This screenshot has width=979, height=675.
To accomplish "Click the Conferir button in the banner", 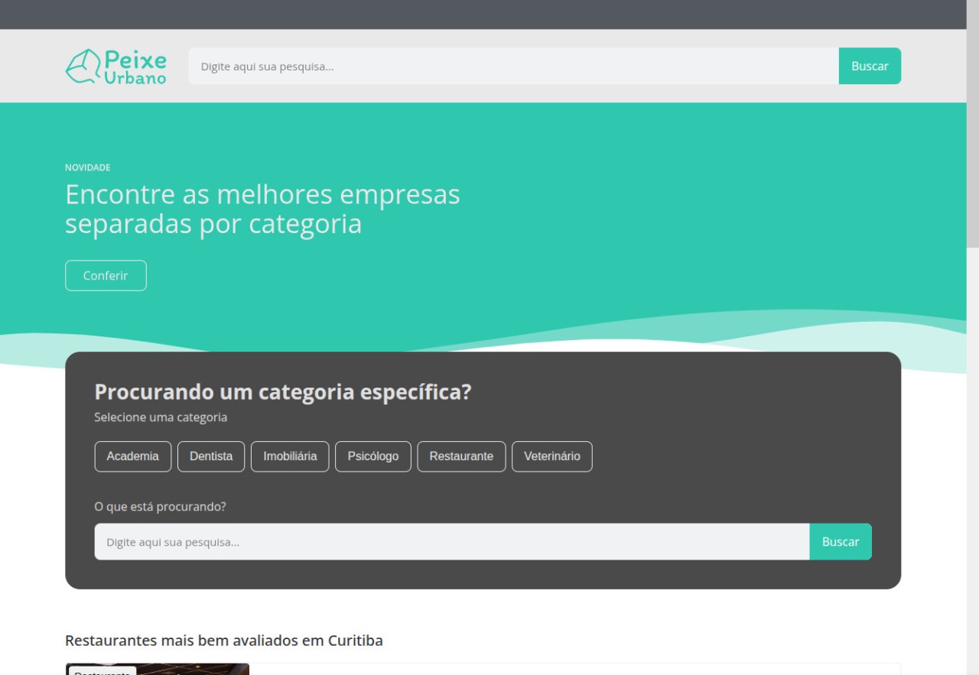I will point(106,276).
